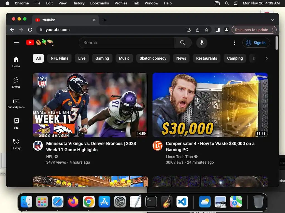Close the YouTube tab
Screen dimensions: 285x213
(94, 20)
